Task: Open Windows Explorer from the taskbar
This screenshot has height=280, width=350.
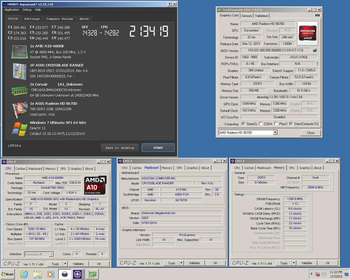Action: pos(37,274)
